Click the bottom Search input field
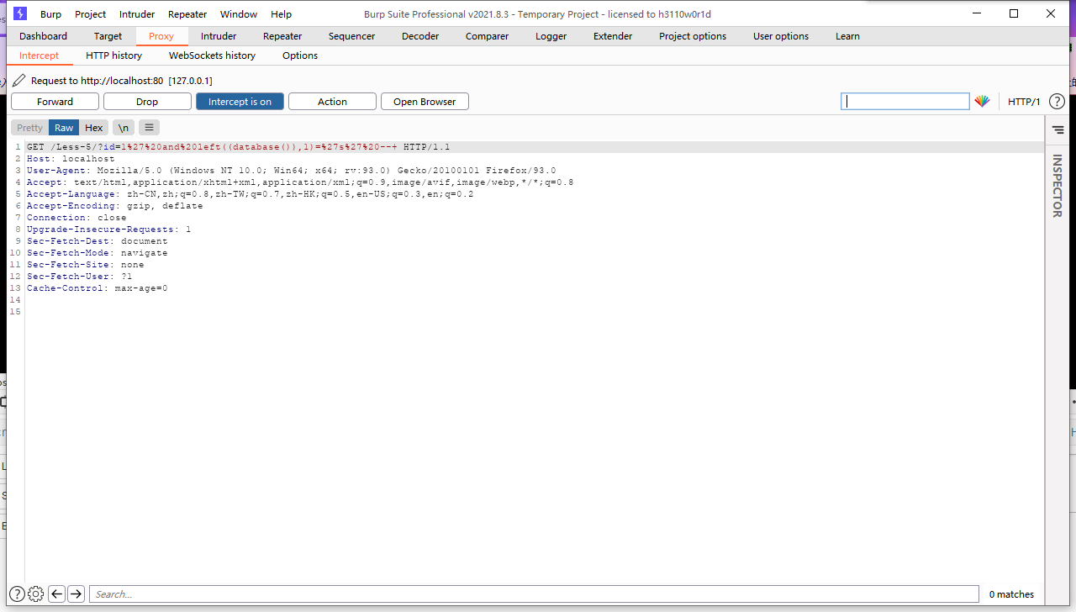1076x612 pixels. pyautogui.click(x=534, y=594)
